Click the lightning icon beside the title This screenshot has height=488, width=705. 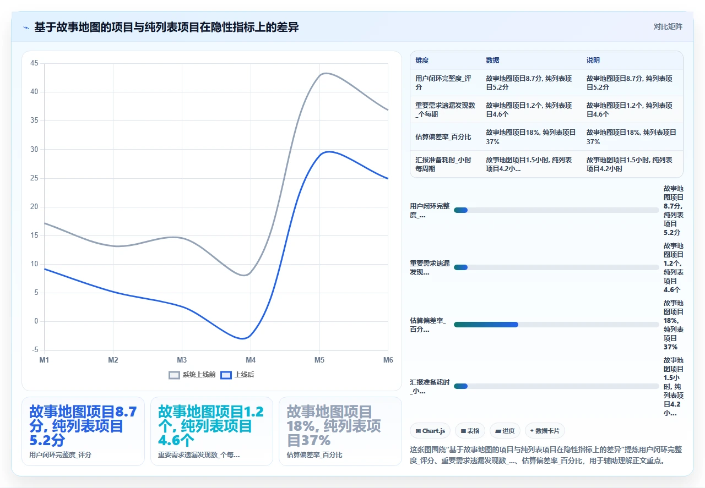(26, 28)
